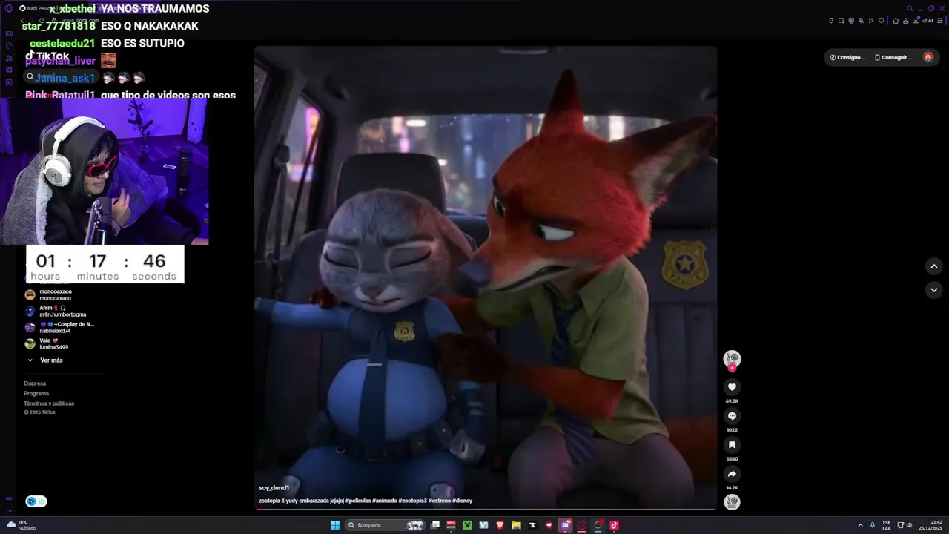Open the send arrow icon in browser toolbar
Image resolution: width=949 pixels, height=534 pixels.
pyautogui.click(x=871, y=20)
